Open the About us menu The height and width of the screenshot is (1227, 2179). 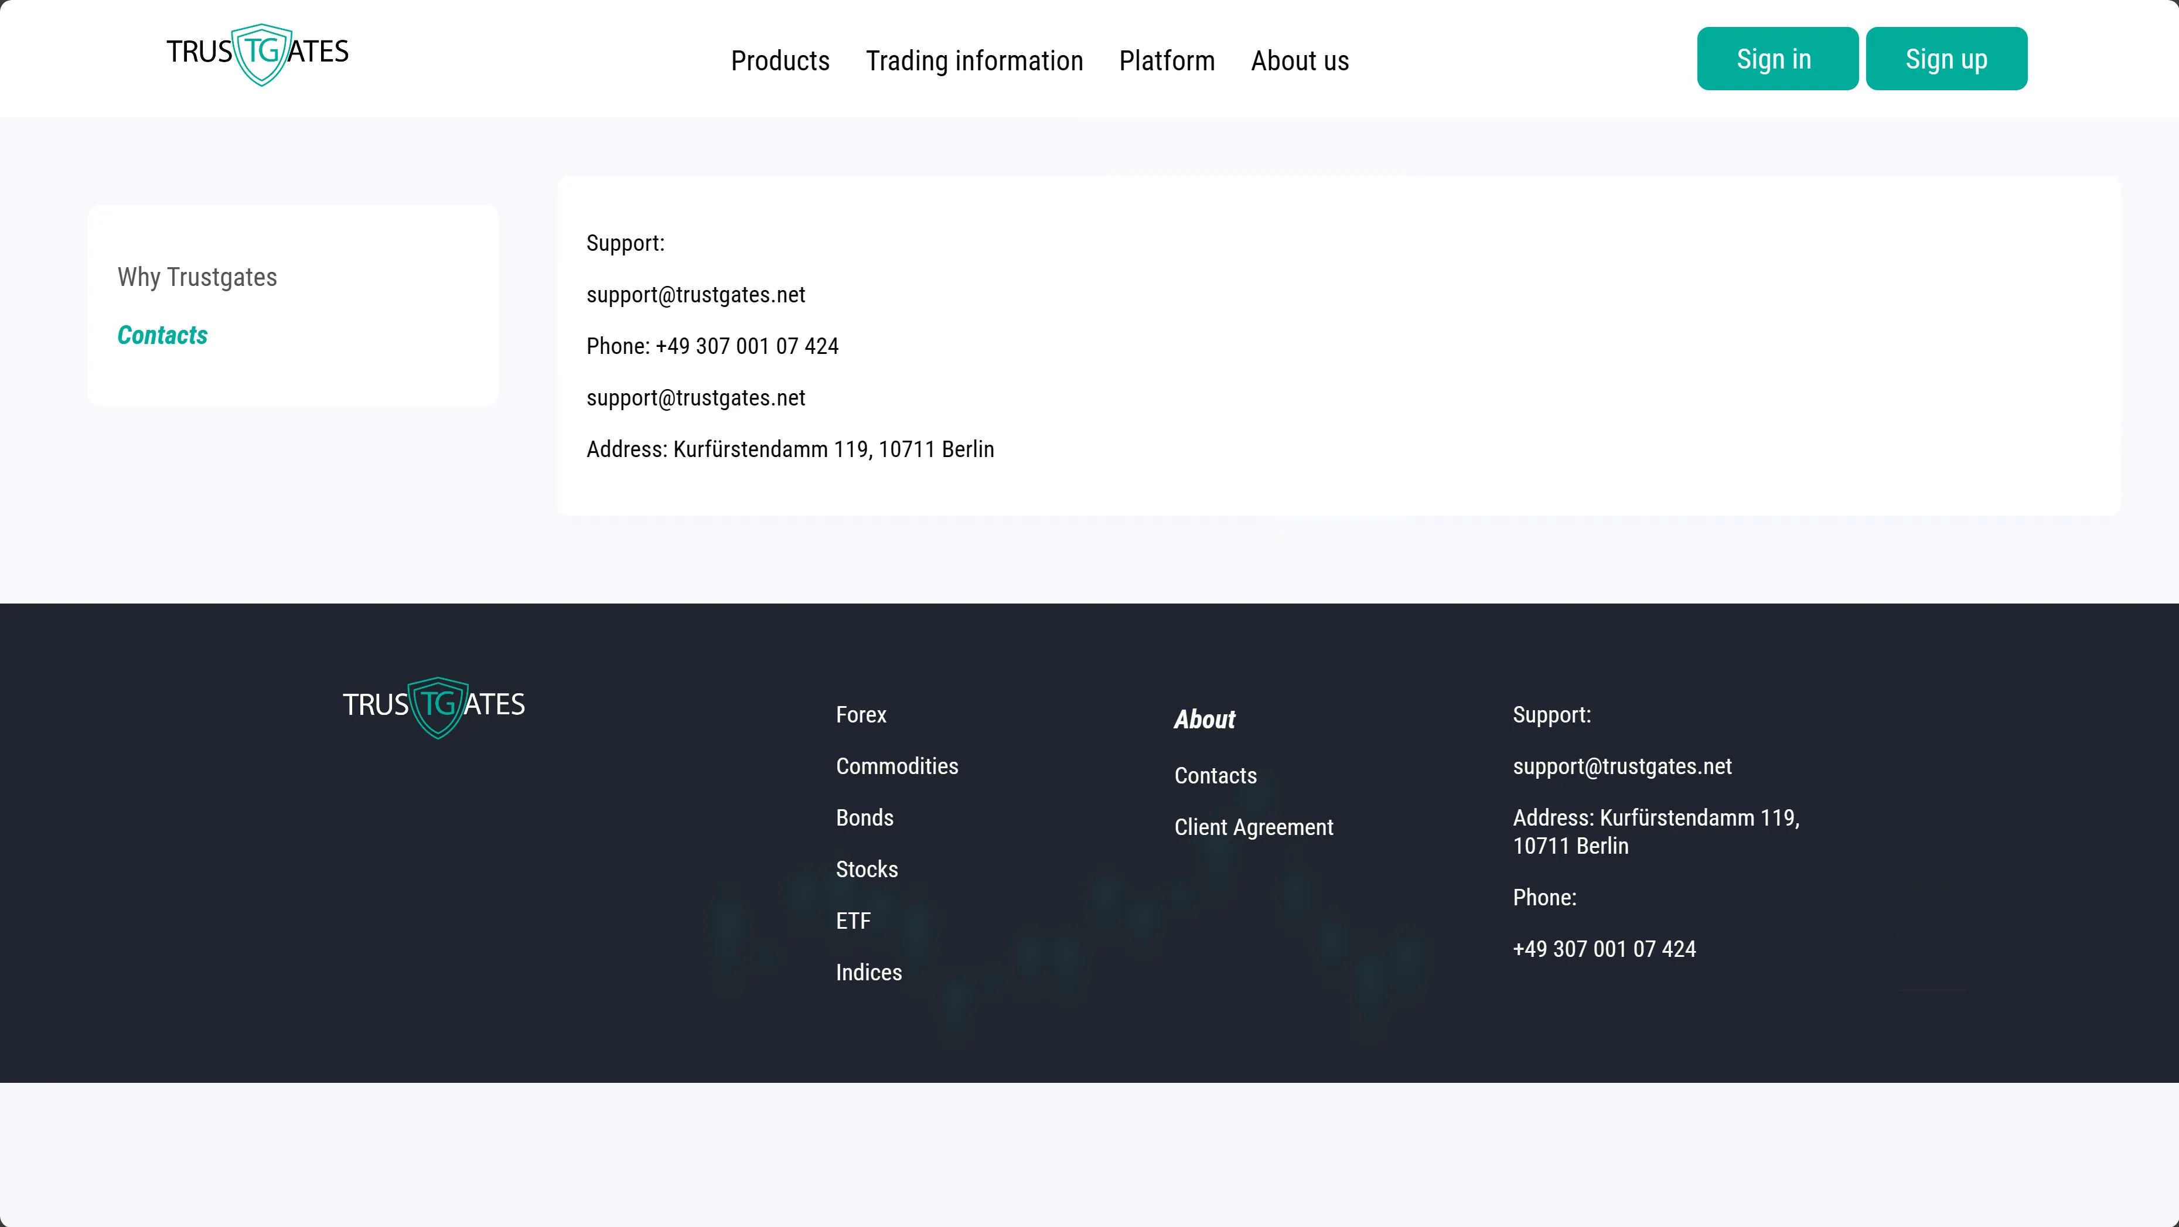(x=1300, y=61)
